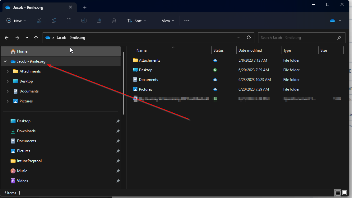This screenshot has height=198, width=352.
Task: Open the New item menu
Action: click(16, 21)
